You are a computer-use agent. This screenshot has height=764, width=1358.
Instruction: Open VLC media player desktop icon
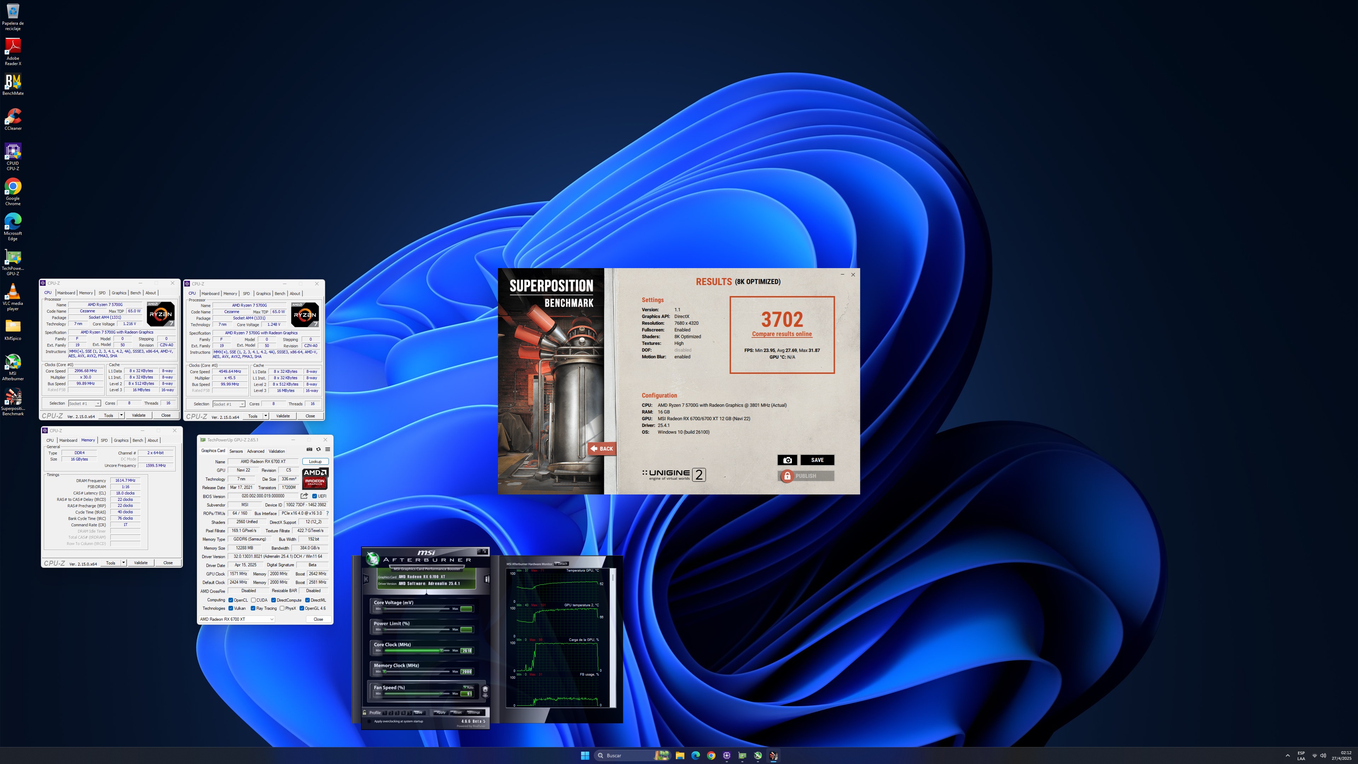coord(13,297)
